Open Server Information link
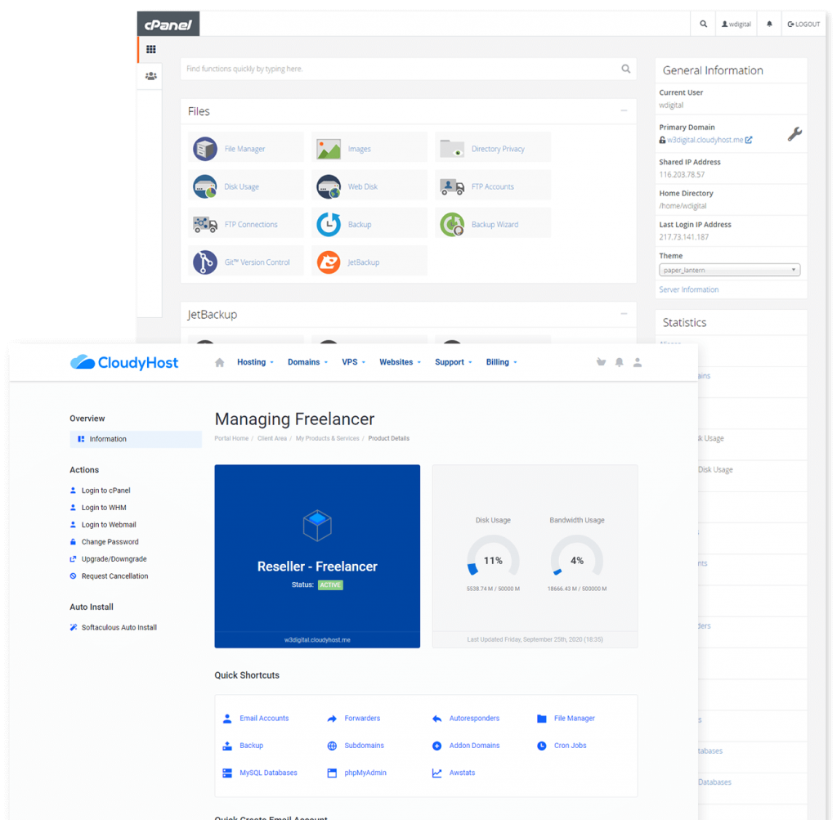837x820 pixels. pyautogui.click(x=688, y=290)
